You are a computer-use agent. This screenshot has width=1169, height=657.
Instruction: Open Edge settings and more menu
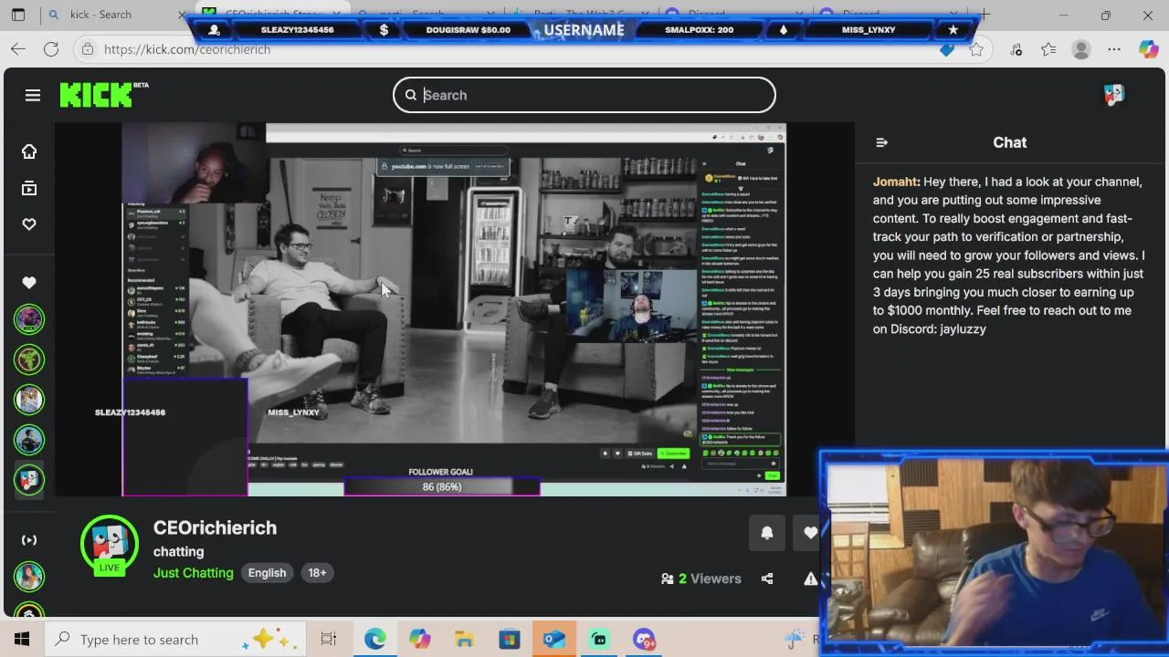[1114, 49]
